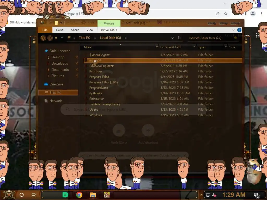
Task: Open Pictures in navigation pane
Action: coord(58,76)
